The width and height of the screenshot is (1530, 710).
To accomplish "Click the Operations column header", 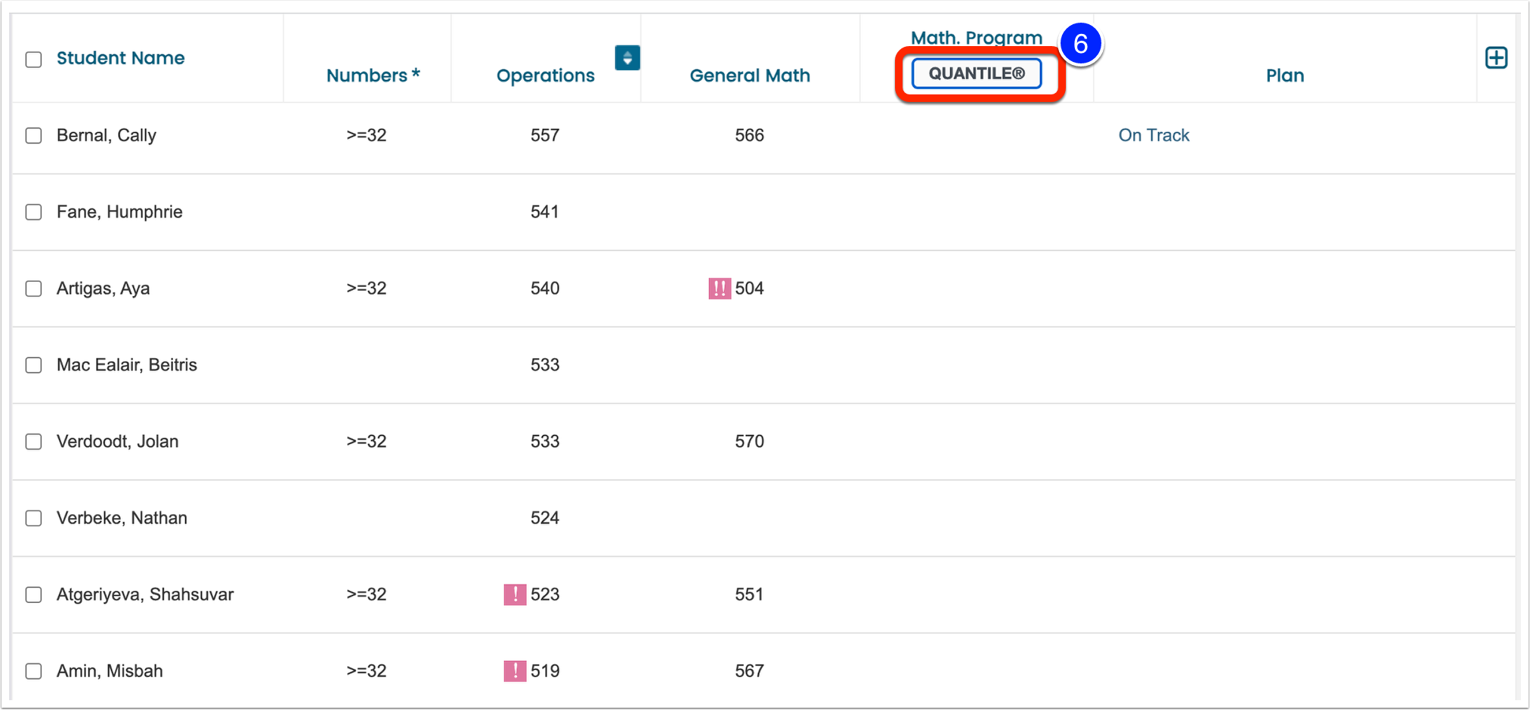I will tap(545, 76).
